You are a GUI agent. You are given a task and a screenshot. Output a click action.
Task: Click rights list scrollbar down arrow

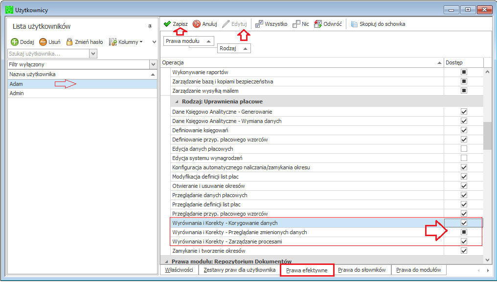488,260
